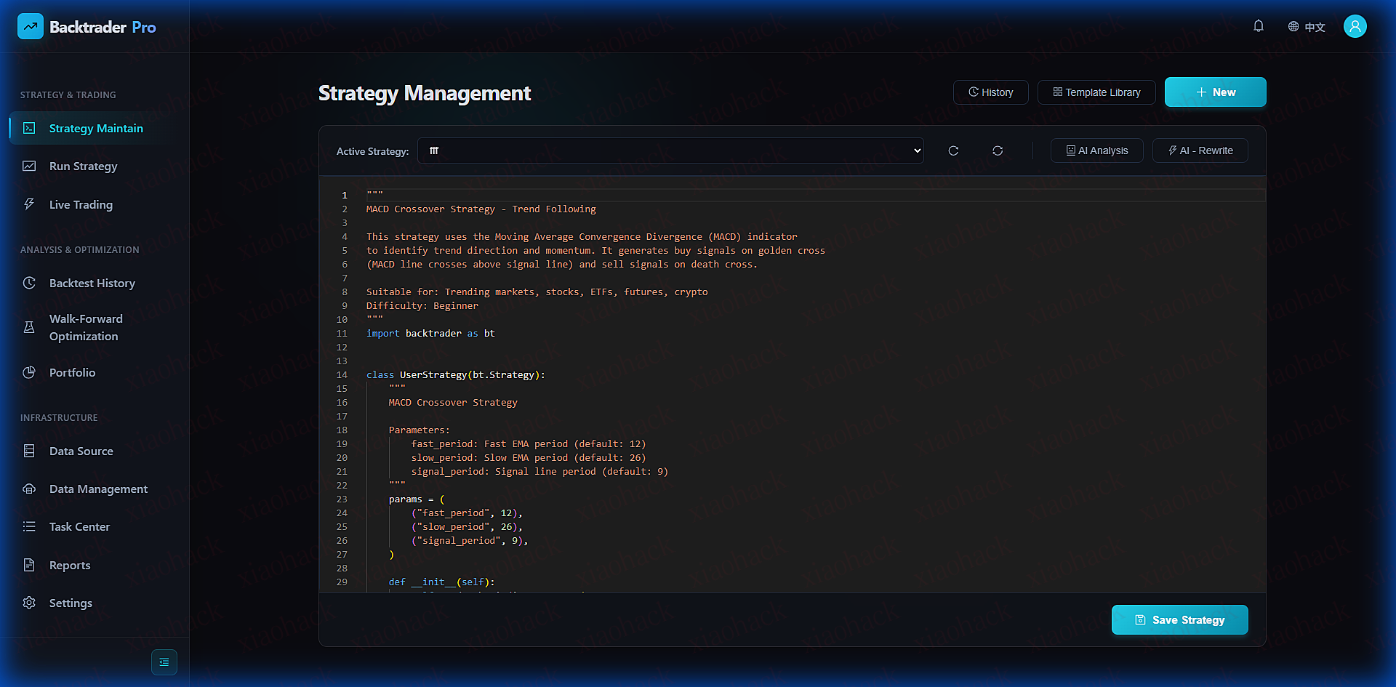The image size is (1396, 687).
Task: Click line 11 import statement in editor
Action: [430, 334]
